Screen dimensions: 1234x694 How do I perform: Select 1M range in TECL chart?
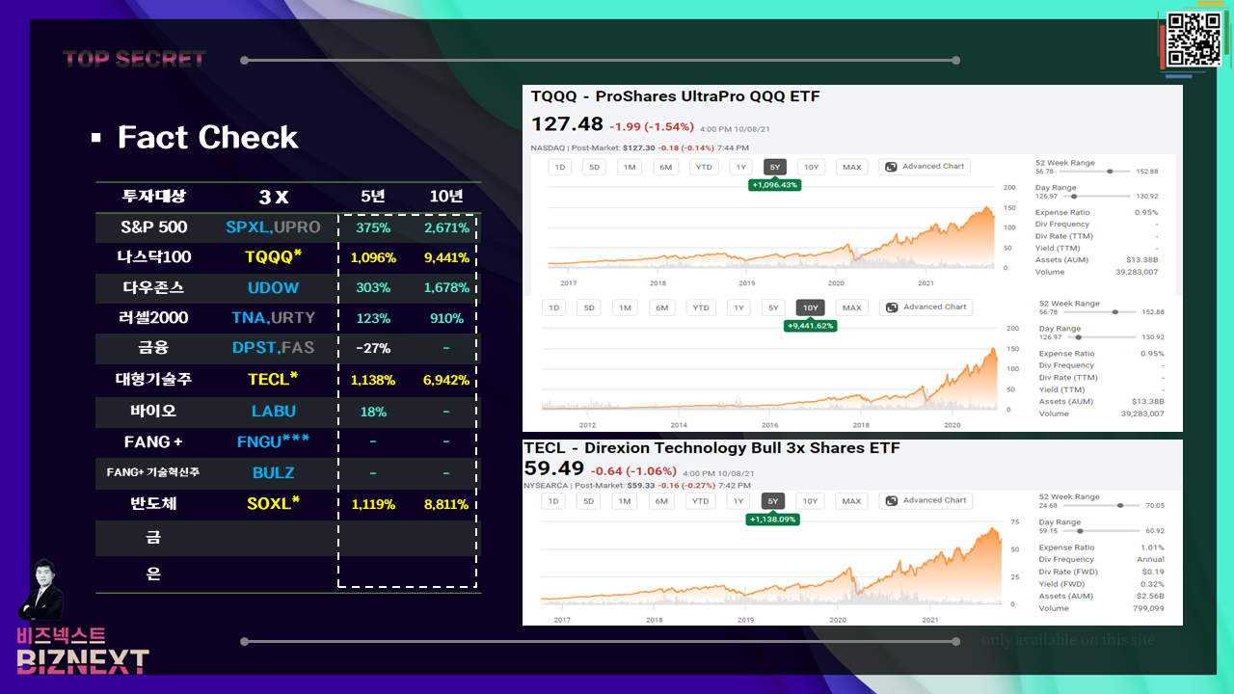coord(625,501)
